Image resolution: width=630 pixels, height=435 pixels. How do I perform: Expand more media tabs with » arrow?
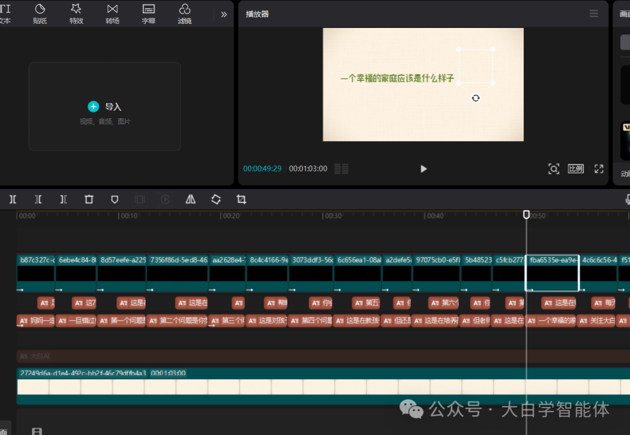point(224,15)
